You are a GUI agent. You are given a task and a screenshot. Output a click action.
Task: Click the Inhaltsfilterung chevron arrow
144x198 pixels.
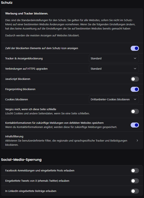point(137,140)
